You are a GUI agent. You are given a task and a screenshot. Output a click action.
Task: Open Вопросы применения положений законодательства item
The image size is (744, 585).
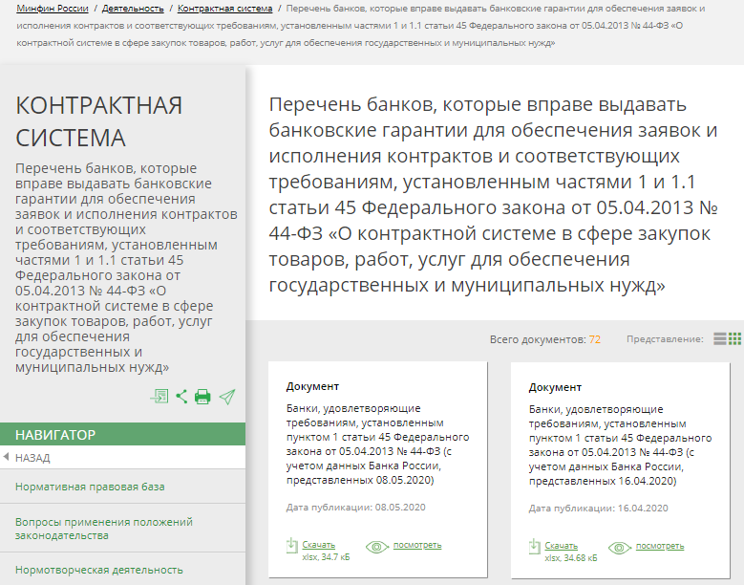click(104, 529)
